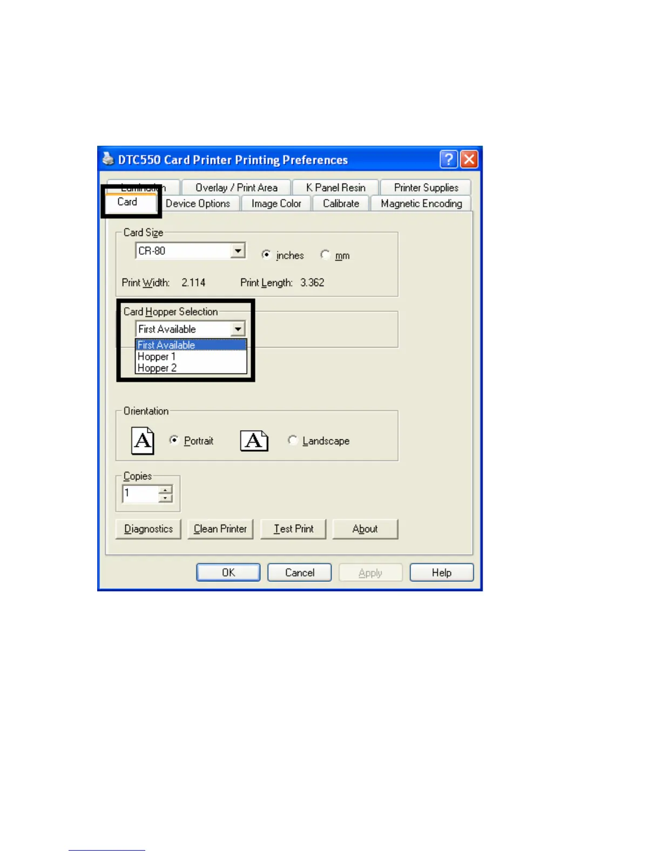
Task: Choose Portrait orientation radio button
Action: pyautogui.click(x=174, y=440)
